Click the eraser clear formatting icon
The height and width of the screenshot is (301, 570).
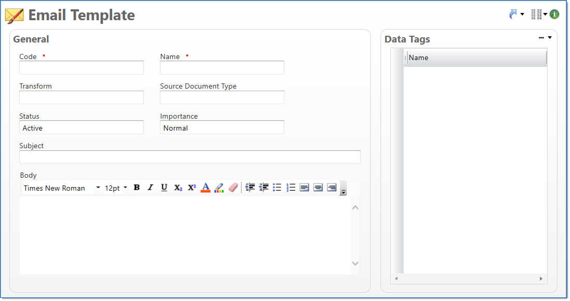pyautogui.click(x=233, y=188)
